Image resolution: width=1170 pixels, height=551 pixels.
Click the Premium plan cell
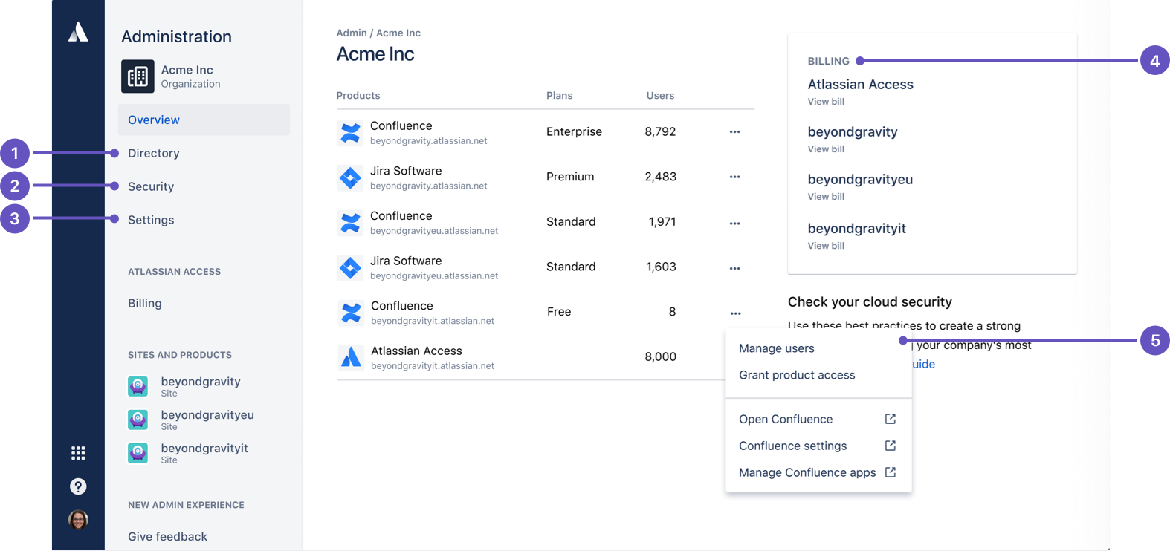570,177
